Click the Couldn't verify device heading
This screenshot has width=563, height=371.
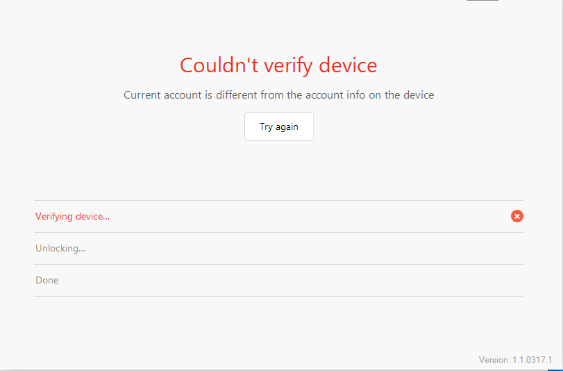[x=278, y=65]
